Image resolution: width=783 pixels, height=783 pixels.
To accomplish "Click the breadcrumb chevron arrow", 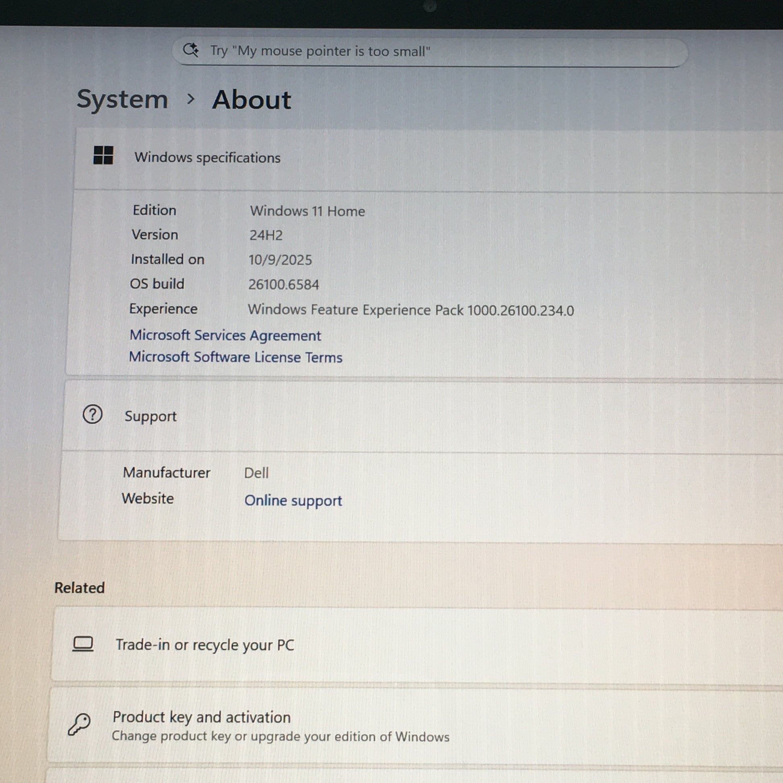I will tap(190, 99).
